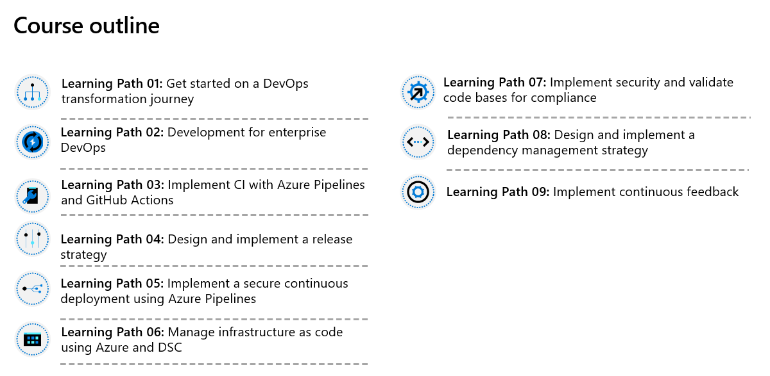The width and height of the screenshot is (770, 376).
Task: Click the Learning Path 04 sliders icon
Action: click(x=32, y=240)
